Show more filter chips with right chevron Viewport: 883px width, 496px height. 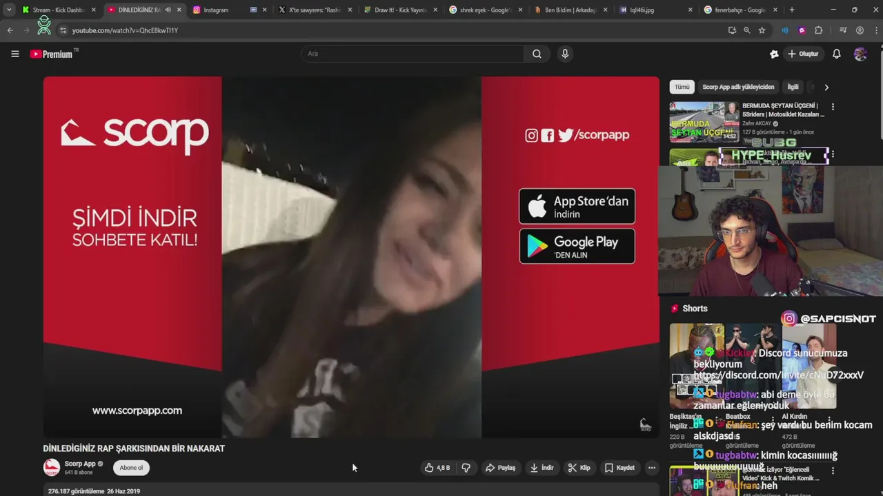[826, 87]
